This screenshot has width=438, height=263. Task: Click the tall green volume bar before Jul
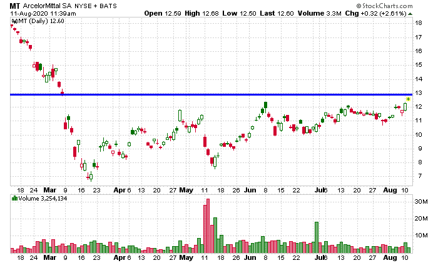pyautogui.click(x=317, y=237)
